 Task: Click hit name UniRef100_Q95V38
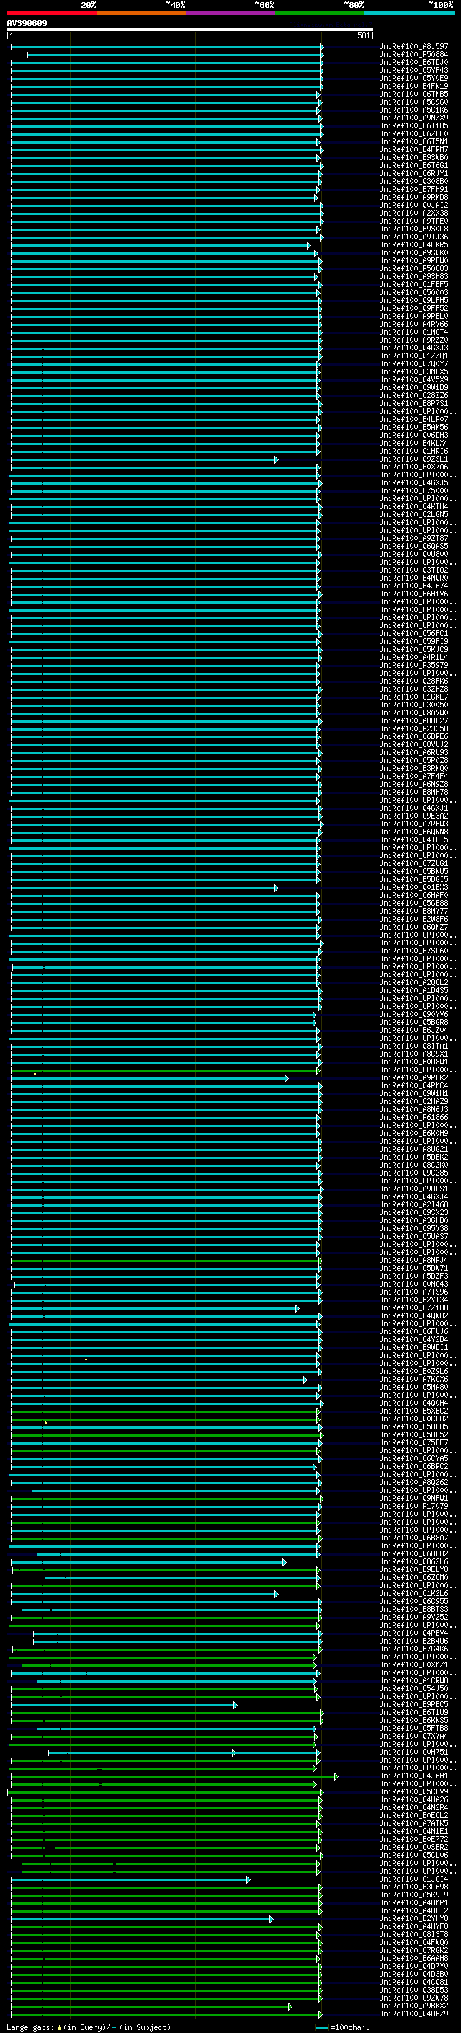(x=413, y=1229)
